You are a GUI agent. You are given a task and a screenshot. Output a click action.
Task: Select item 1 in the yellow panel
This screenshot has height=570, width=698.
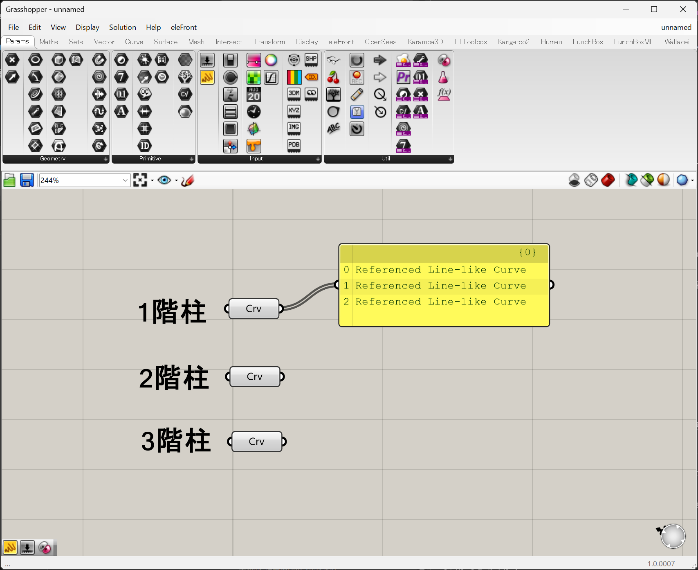[440, 286]
